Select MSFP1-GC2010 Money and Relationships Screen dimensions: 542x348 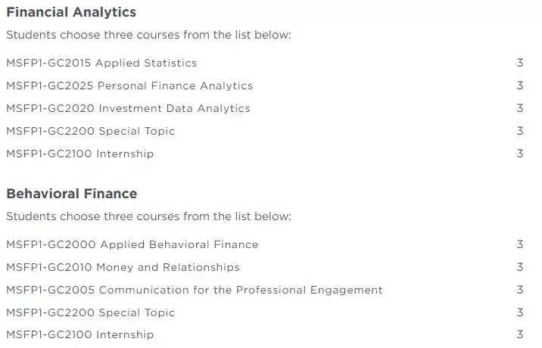(x=123, y=267)
